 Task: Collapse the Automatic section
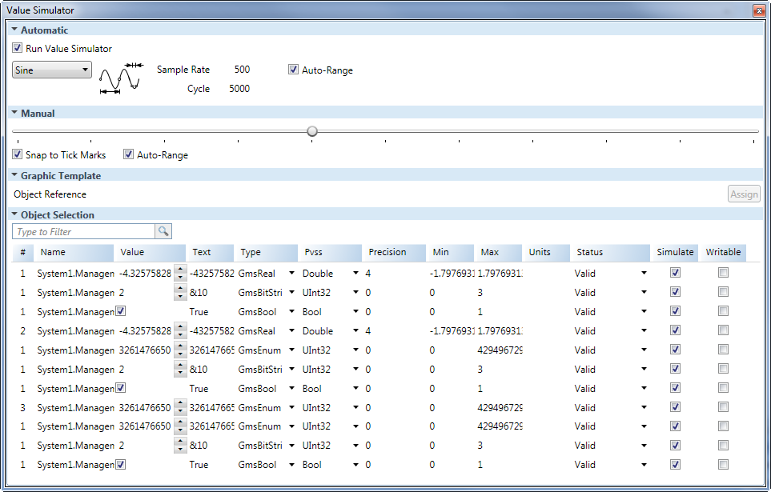click(x=14, y=30)
